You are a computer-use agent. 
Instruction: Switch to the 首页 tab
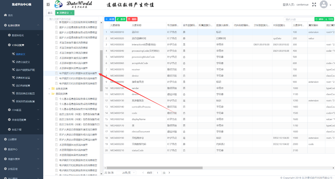[x=50, y=13]
